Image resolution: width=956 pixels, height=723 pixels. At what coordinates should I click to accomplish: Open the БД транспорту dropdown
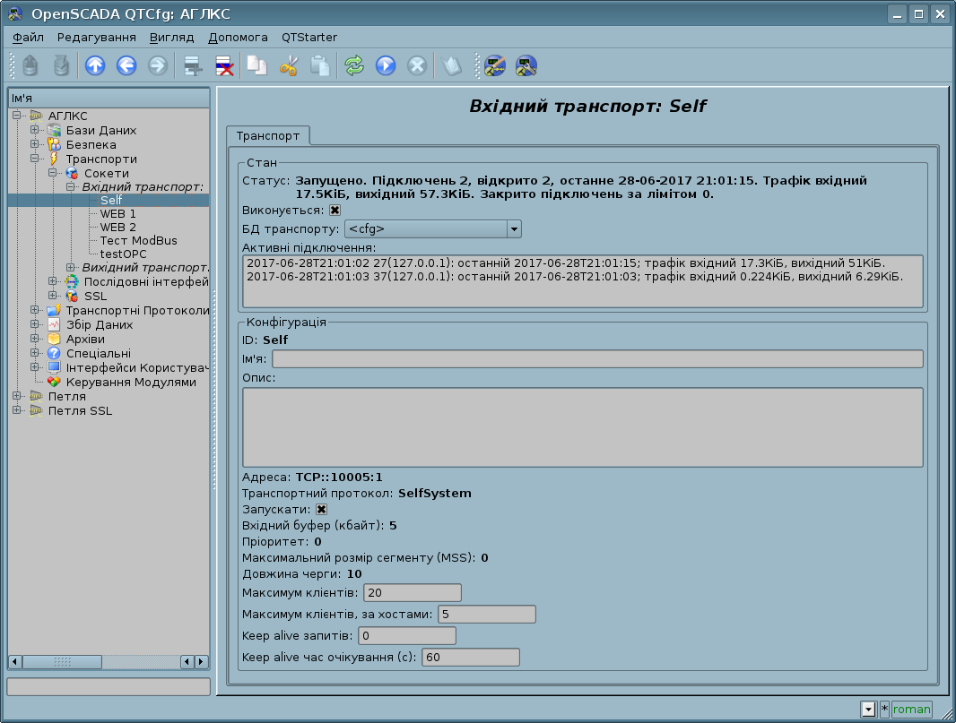514,228
